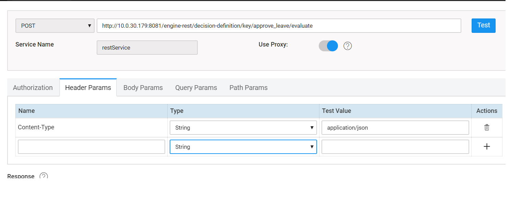Click the empty header Name input
510x221 pixels.
[91, 147]
